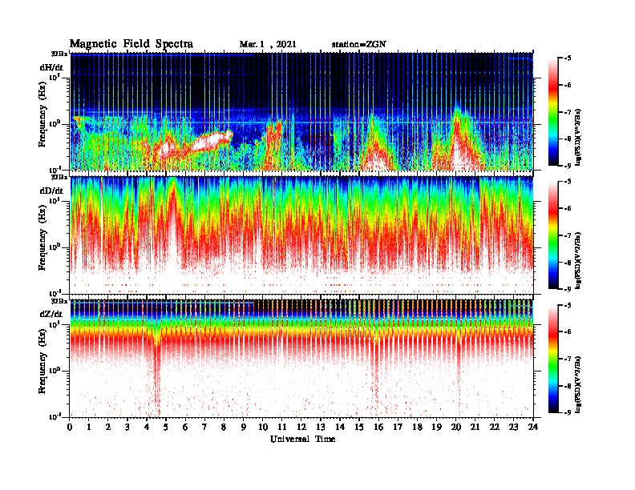635x490 pixels.
Task: Click the hour "8" tick label on time axis
Action: click(x=224, y=427)
